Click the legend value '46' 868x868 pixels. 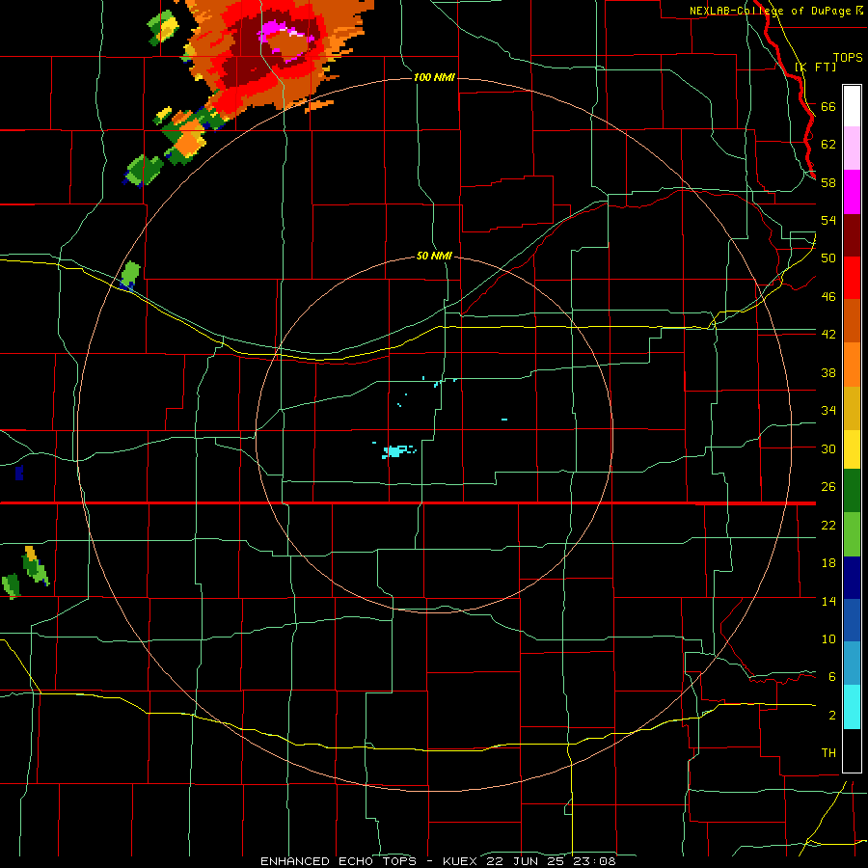coord(828,296)
